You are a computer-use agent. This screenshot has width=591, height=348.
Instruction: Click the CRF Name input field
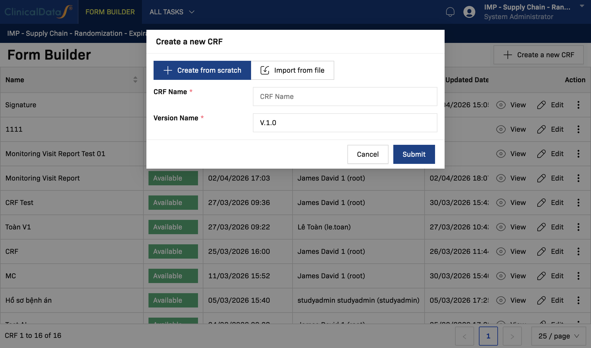click(x=345, y=97)
